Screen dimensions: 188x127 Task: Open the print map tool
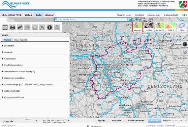coord(12,28)
